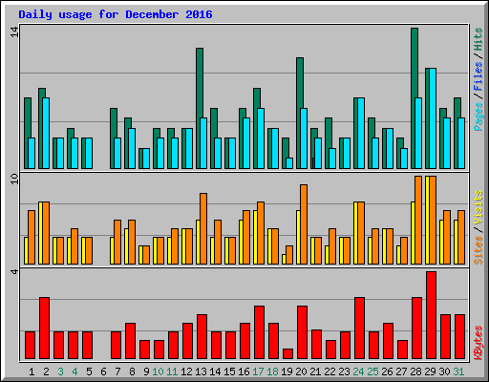This screenshot has height=382, width=489.
Task: Select the red KBytes bar for day 29
Action: (x=432, y=315)
